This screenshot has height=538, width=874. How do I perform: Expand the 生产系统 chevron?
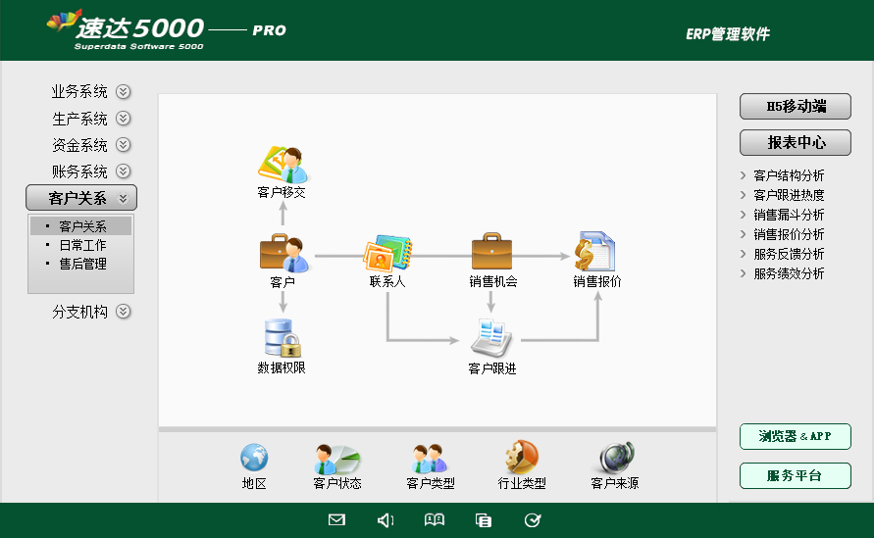click(x=124, y=118)
